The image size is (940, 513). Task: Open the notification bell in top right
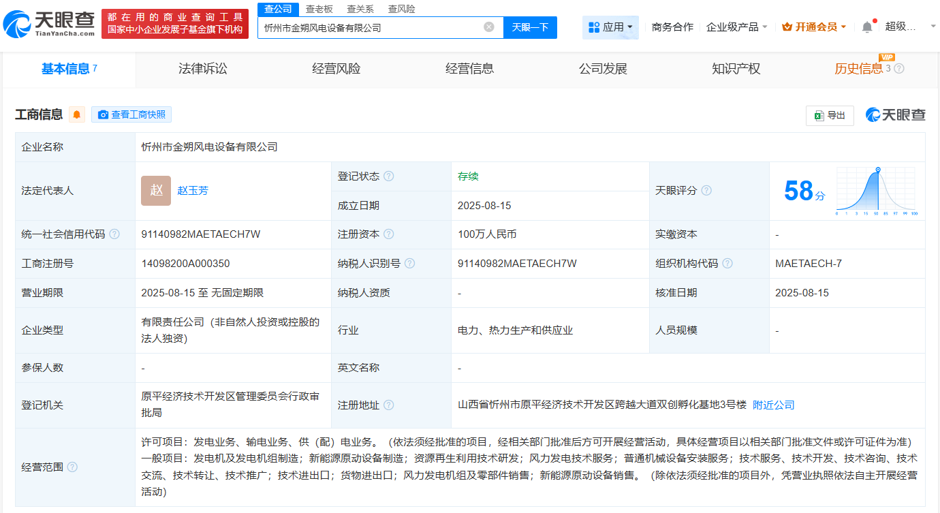click(x=867, y=25)
